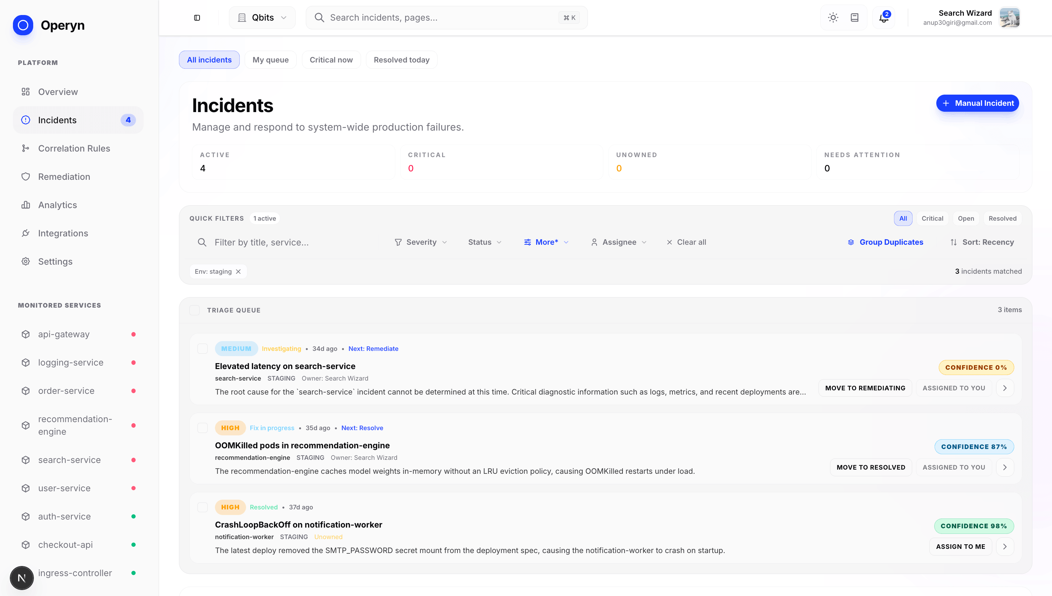Open Correlation Rules in the sidebar
The height and width of the screenshot is (596, 1052).
coord(74,148)
